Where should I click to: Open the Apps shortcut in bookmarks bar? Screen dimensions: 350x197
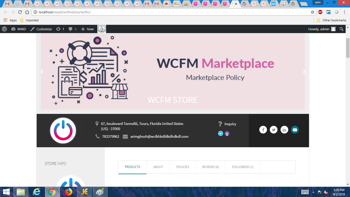point(10,20)
